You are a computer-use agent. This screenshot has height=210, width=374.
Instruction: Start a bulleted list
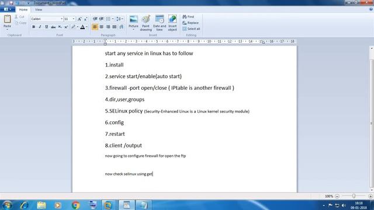(108, 19)
